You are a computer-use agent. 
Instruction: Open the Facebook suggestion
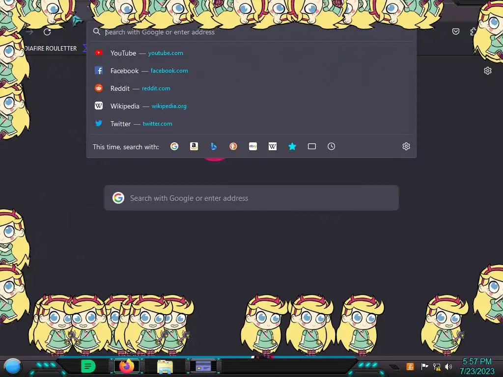(251, 71)
